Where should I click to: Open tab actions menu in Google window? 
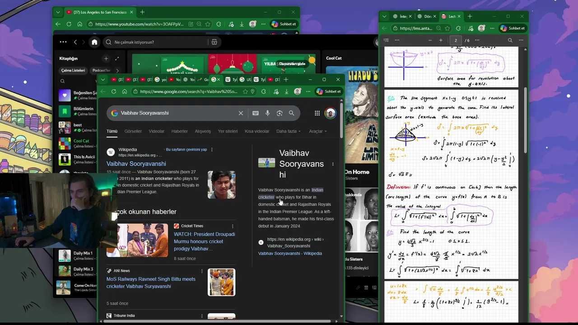(103, 79)
